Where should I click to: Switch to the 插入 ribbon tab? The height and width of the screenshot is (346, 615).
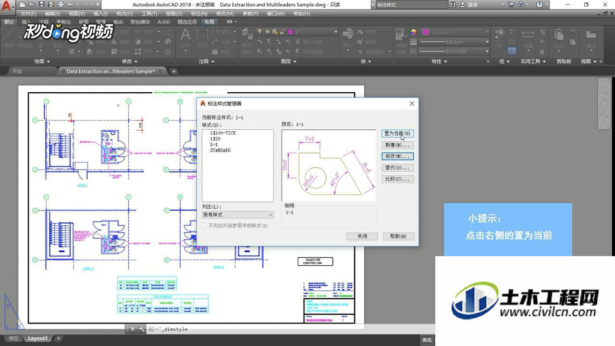(26, 22)
